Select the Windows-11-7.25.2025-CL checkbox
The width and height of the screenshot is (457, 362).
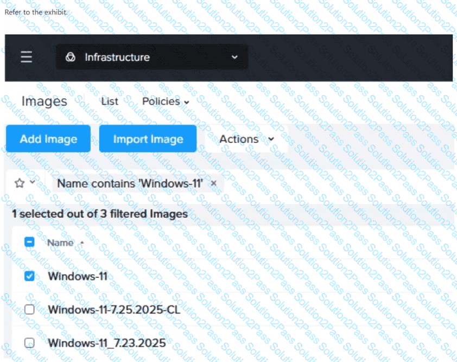[x=30, y=309]
